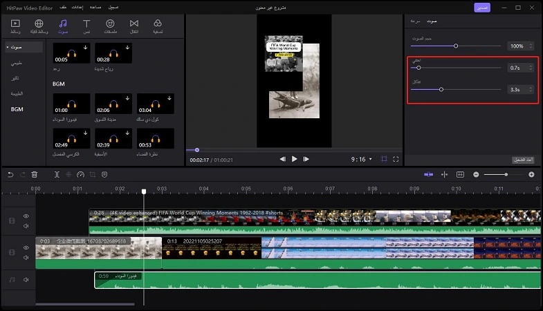Viewport: 543px width, 311px height.
Task: Select الطبيعة category in audio sidebar
Action: [x=17, y=93]
